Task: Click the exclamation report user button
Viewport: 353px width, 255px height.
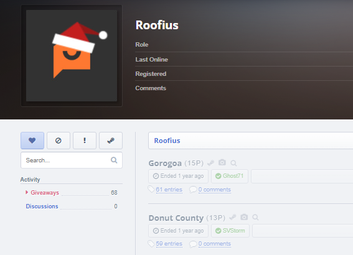Action: point(85,141)
